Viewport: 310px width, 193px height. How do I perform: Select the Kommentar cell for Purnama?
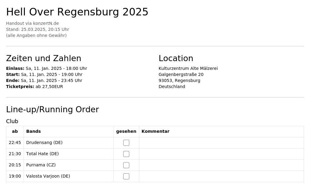221,165
